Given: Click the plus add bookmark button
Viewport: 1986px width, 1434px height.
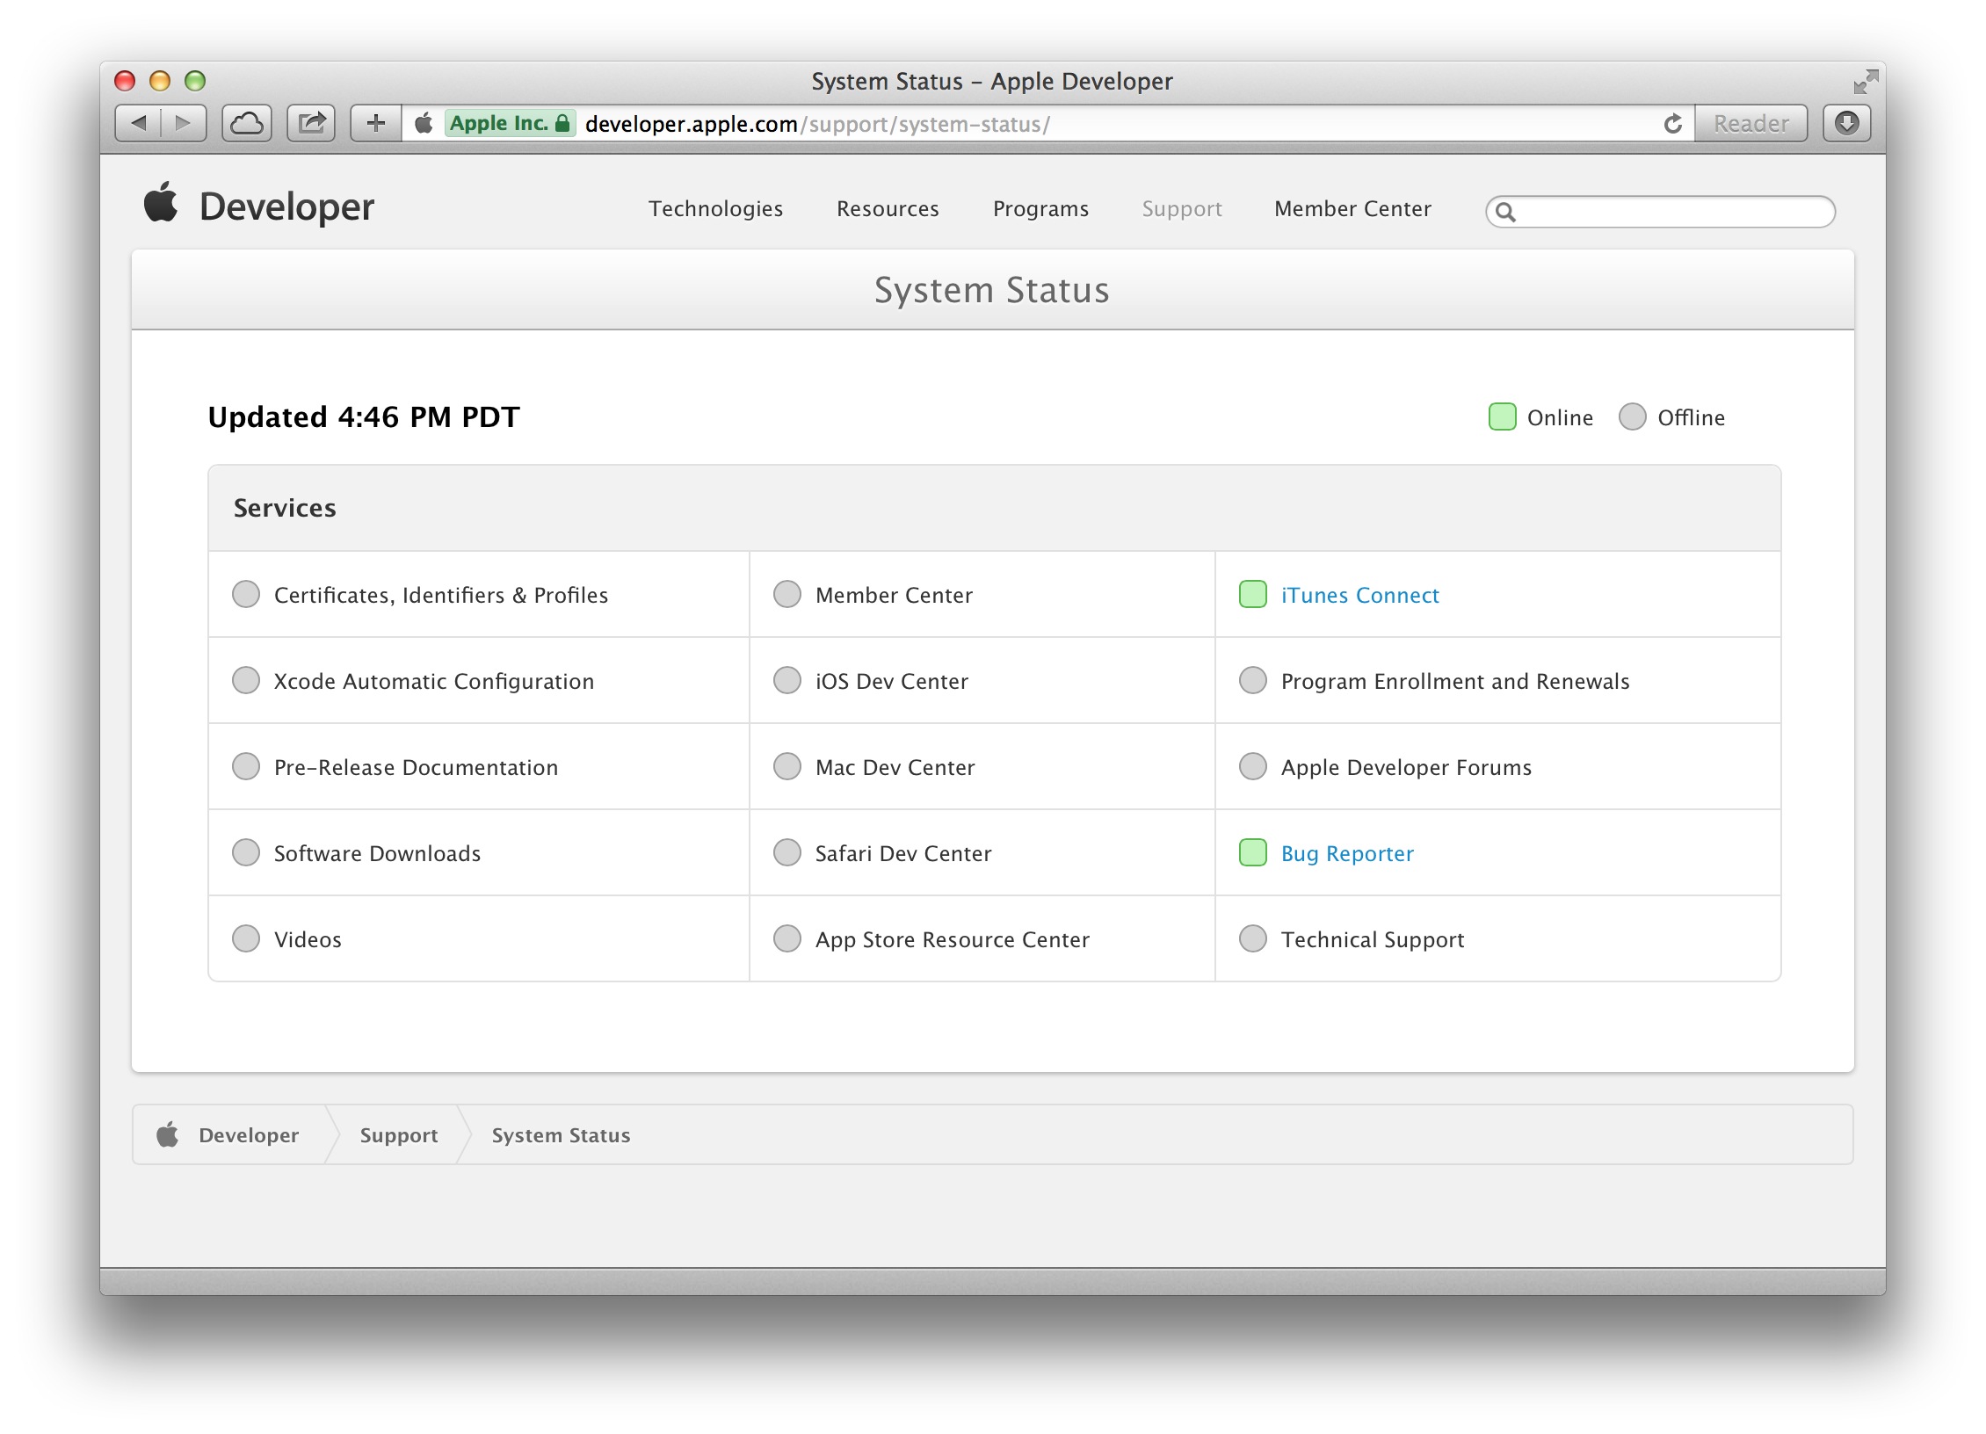Looking at the screenshot, I should [376, 123].
